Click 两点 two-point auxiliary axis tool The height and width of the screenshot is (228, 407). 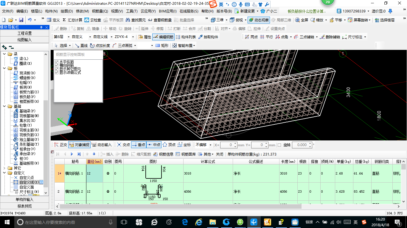(x=251, y=37)
